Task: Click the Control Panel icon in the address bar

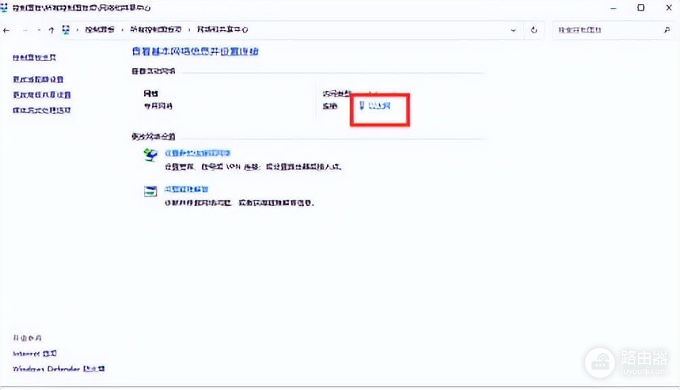Action: (x=66, y=29)
